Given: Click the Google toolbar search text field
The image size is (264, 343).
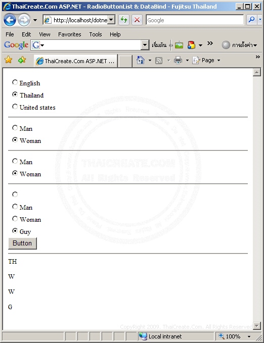Looking at the screenshot, I should (x=93, y=45).
